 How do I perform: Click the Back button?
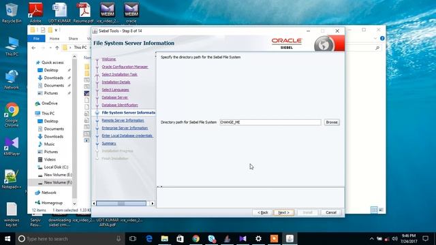pyautogui.click(x=262, y=212)
